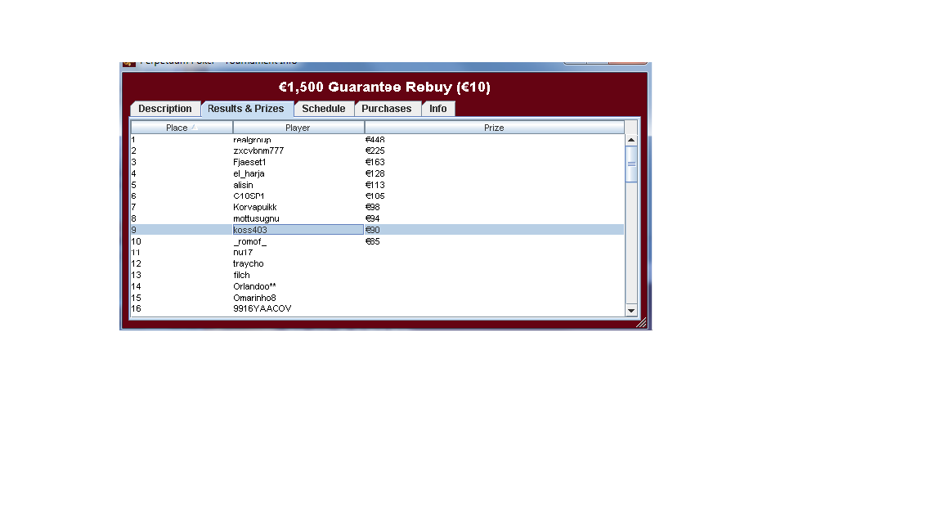Open the Description tab

pyautogui.click(x=164, y=109)
